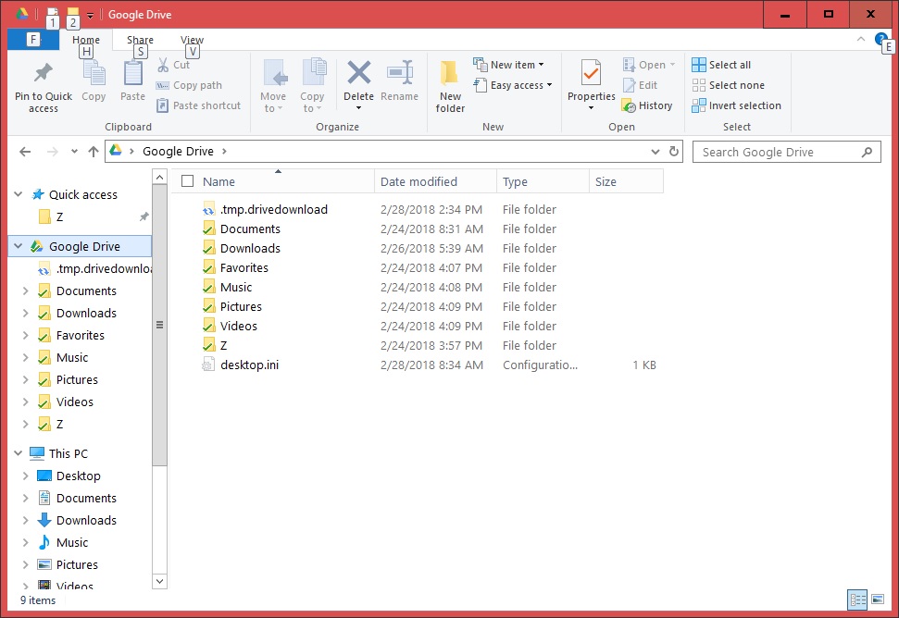This screenshot has width=899, height=618.
Task: Click inside the Search Google Drive box
Action: 782,151
